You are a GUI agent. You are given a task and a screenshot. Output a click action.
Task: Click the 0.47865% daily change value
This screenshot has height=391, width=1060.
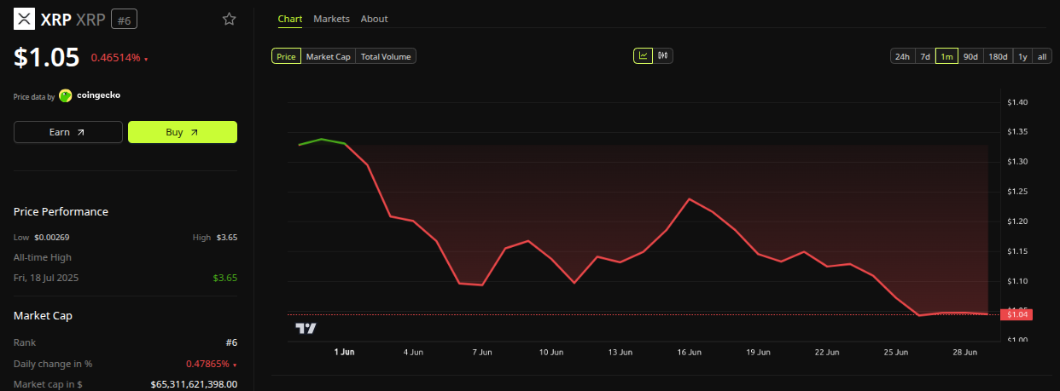point(207,364)
